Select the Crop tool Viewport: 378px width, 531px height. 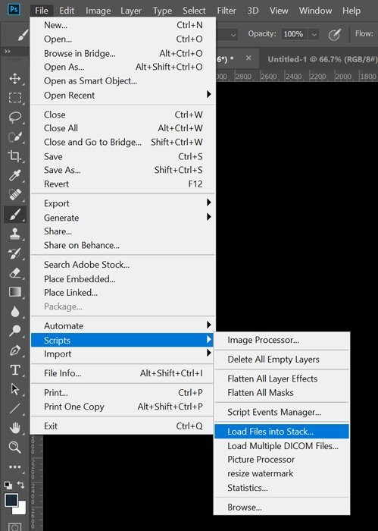pyautogui.click(x=14, y=156)
